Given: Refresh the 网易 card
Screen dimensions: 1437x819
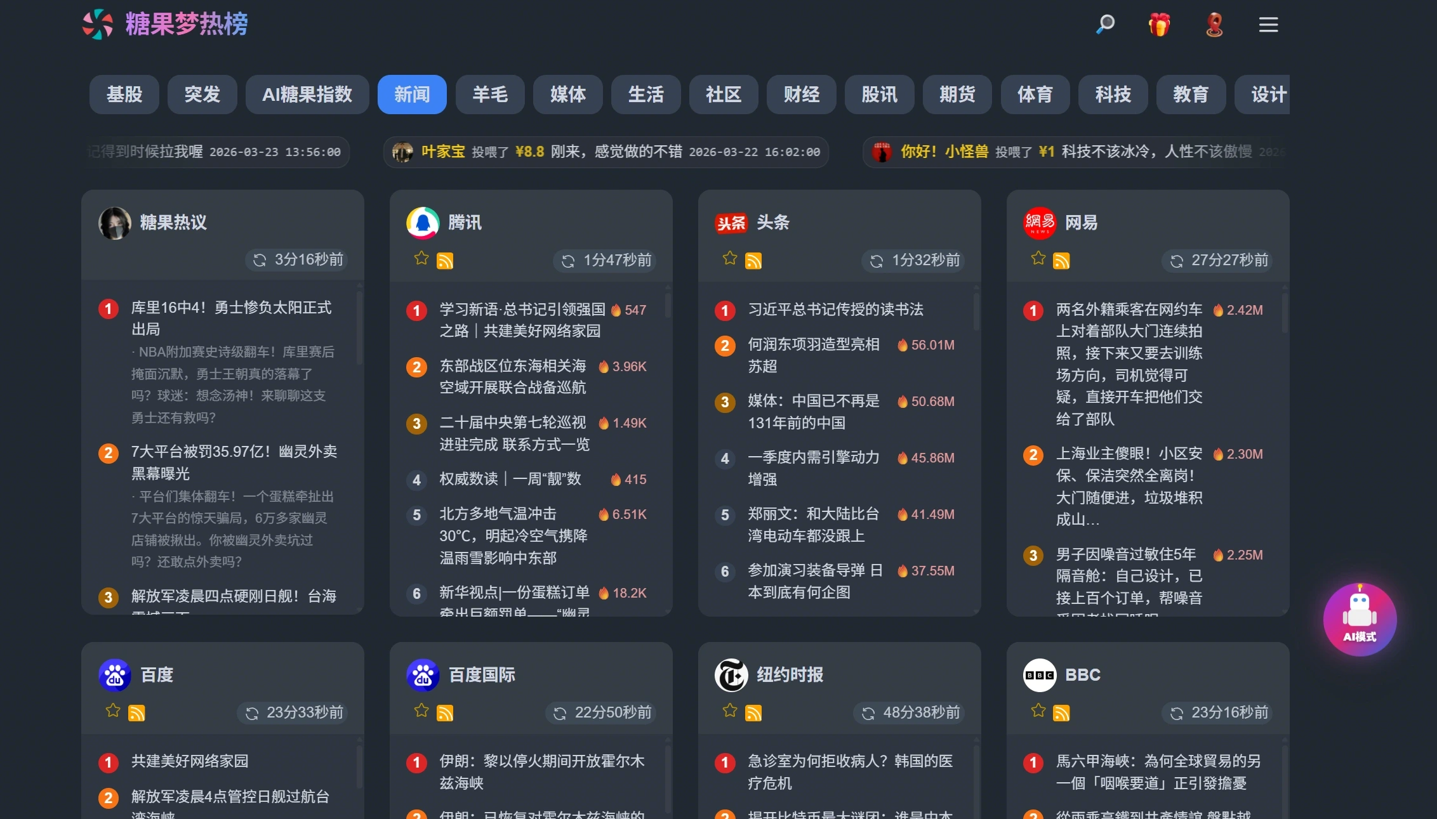Looking at the screenshot, I should (x=1177, y=261).
